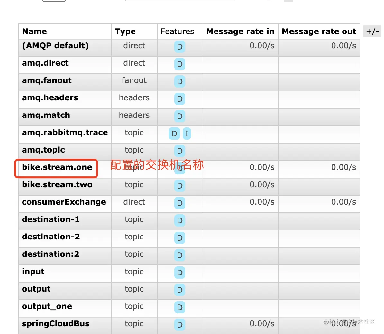Open the consumerExchange exchange details
Viewport: 384px width, 334px height.
pos(64,202)
